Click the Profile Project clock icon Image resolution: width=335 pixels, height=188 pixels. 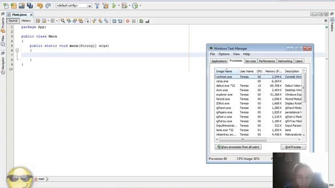[x=135, y=6]
